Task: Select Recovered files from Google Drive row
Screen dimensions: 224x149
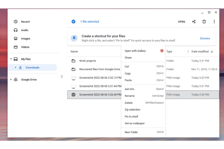Action: 100,69
